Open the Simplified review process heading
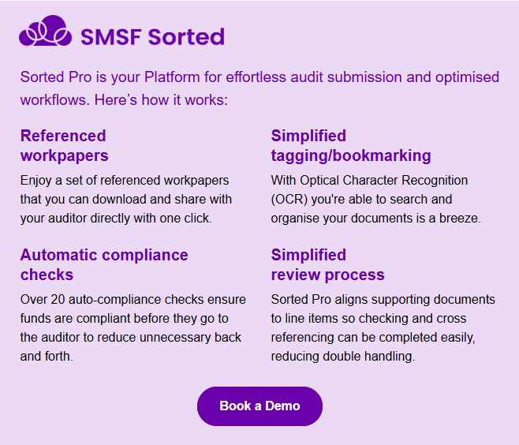 pyautogui.click(x=327, y=265)
